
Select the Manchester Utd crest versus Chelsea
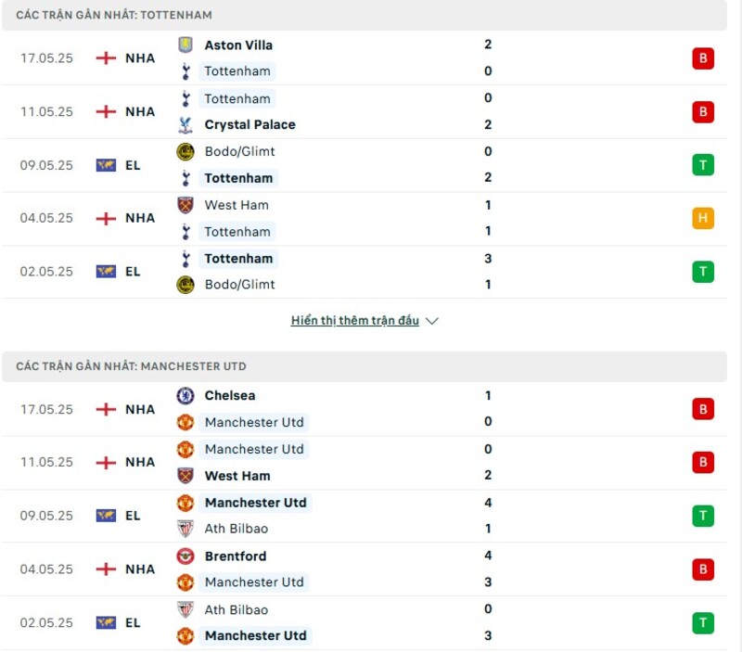(186, 422)
